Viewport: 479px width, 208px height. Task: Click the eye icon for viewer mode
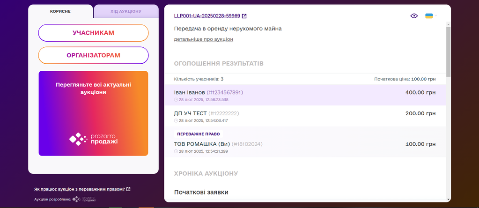[414, 16]
